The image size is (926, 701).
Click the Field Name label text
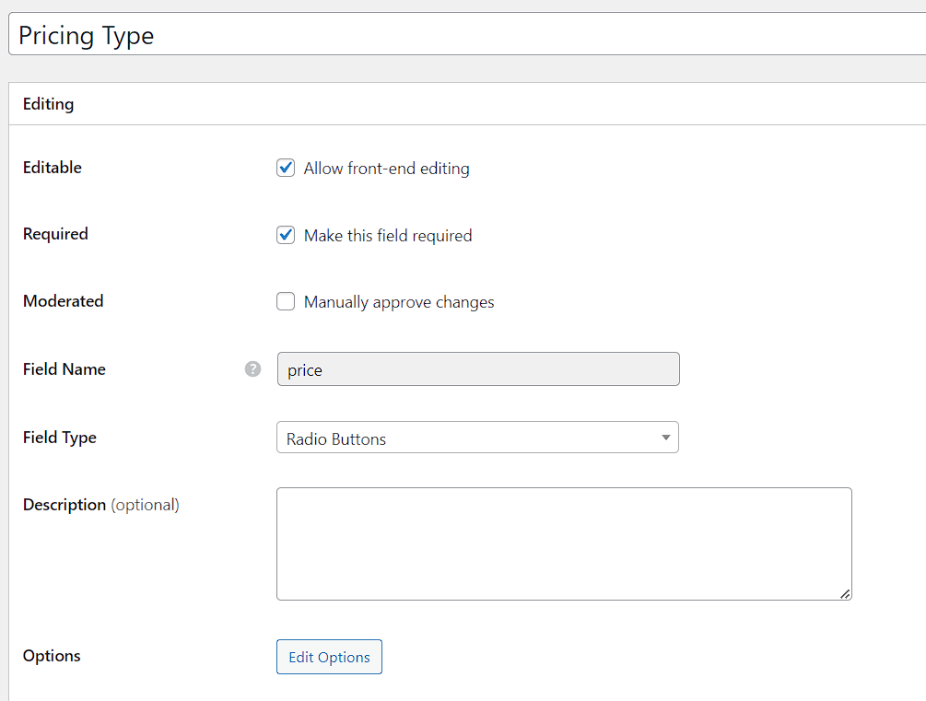pyautogui.click(x=64, y=369)
